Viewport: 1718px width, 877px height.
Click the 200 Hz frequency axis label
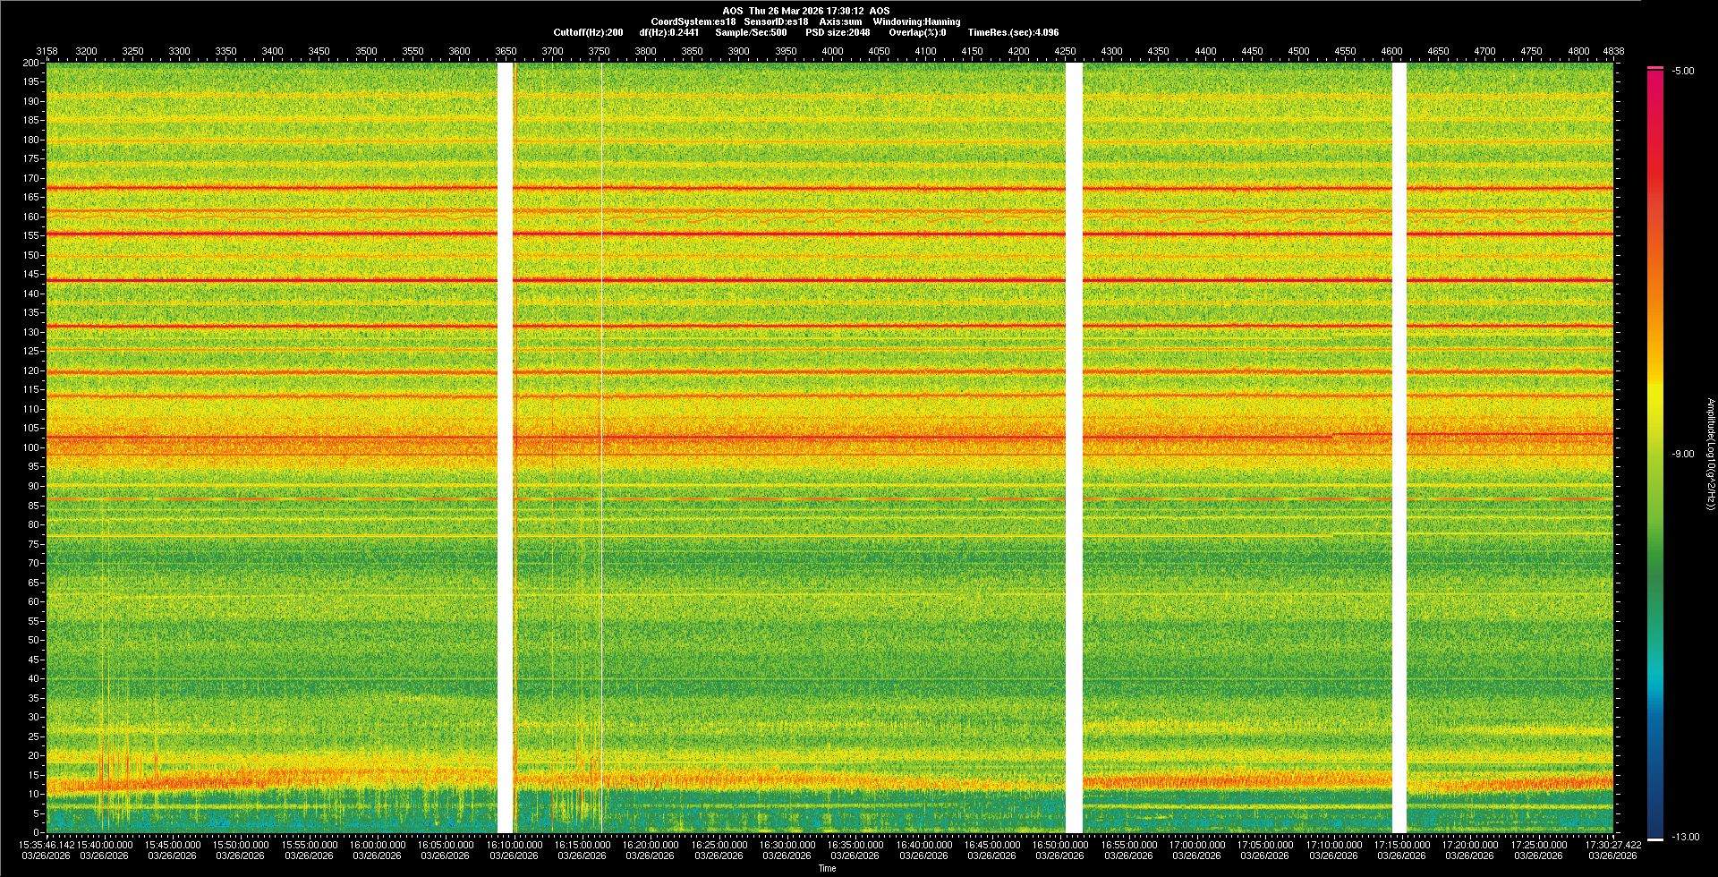tap(31, 64)
